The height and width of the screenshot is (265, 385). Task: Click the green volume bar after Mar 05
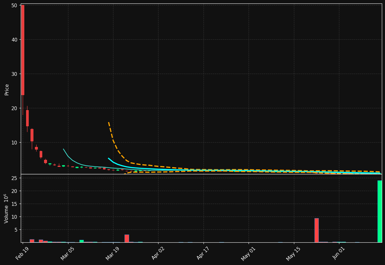(x=82, y=241)
